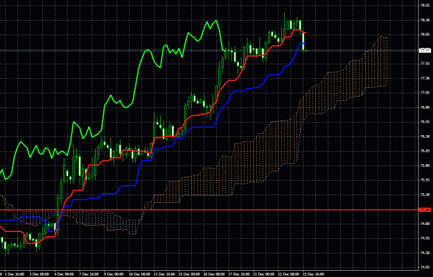Screen dimensions: 433x277
Task: Click the current price label 77.77
Action: tap(425, 51)
